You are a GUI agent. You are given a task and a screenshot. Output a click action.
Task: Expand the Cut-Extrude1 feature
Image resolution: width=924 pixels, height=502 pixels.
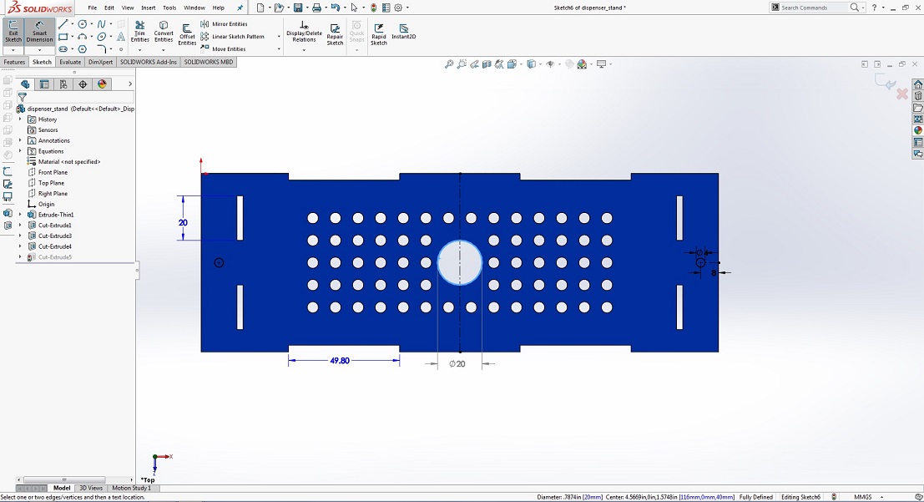(20, 226)
